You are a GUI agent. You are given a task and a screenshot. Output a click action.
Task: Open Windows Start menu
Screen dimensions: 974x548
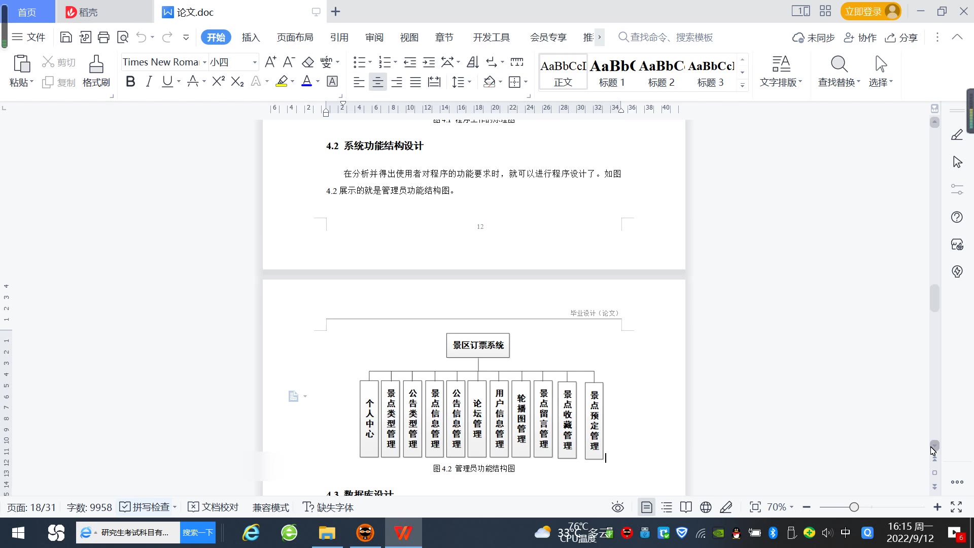pos(18,533)
